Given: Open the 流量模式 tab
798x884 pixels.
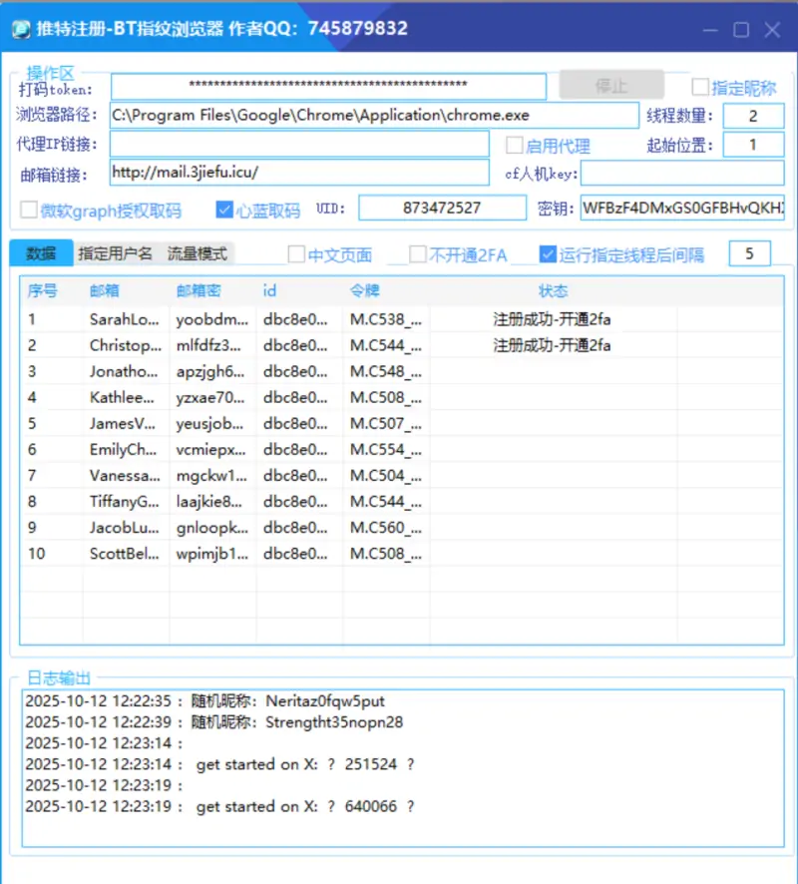Looking at the screenshot, I should pyautogui.click(x=197, y=253).
